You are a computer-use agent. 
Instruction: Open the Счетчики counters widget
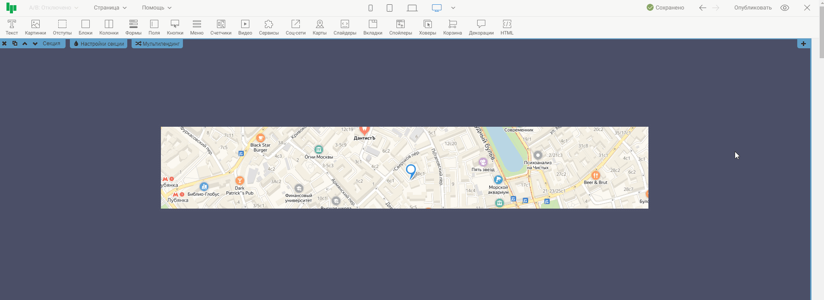[x=221, y=27]
